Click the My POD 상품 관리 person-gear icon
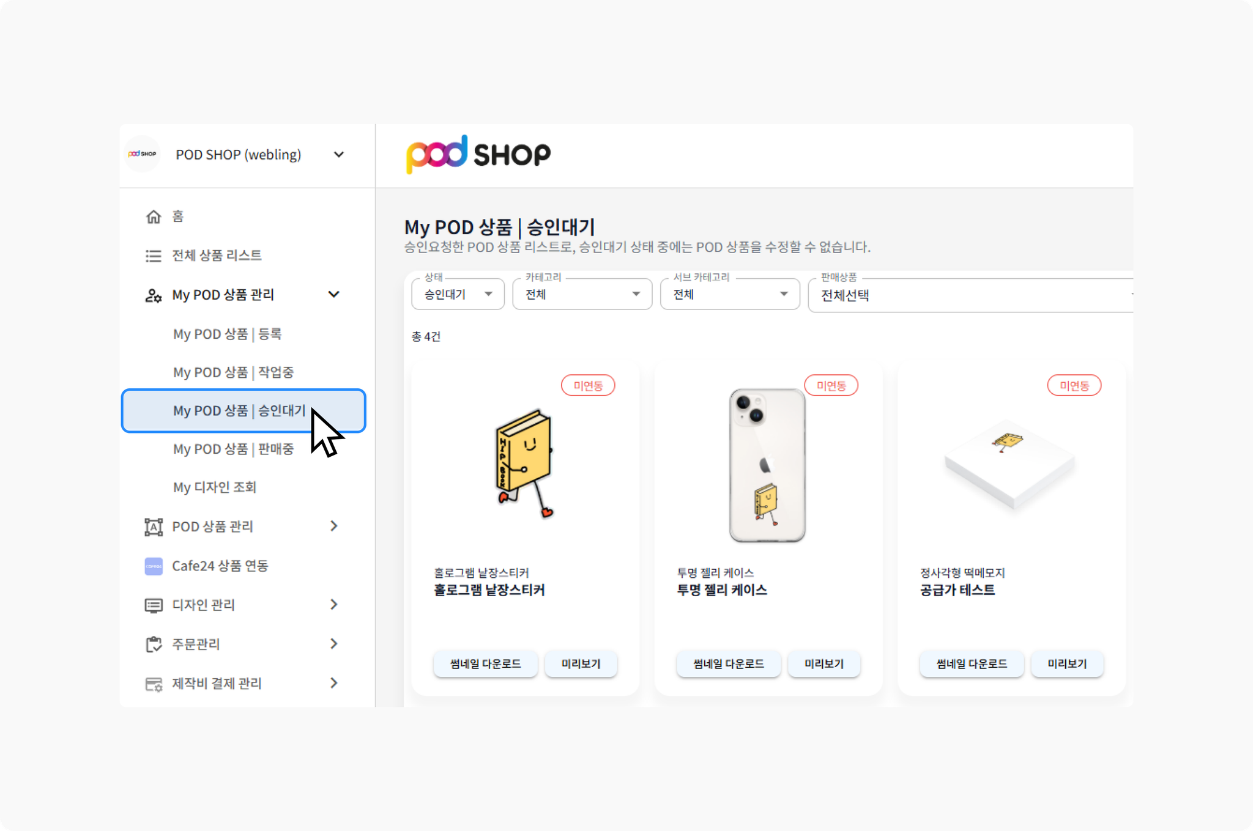1253x831 pixels. (154, 295)
